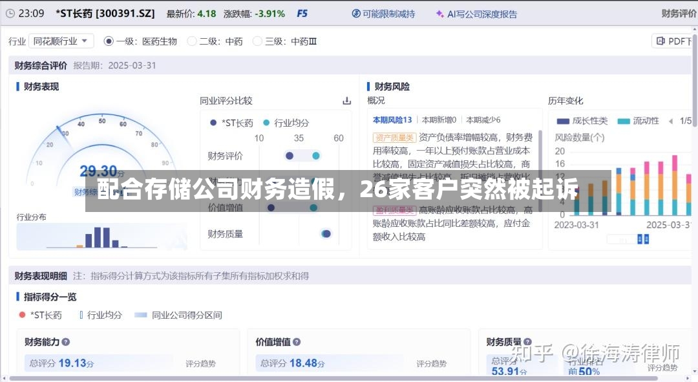The width and height of the screenshot is (698, 382).
Task: Click the F5 refresh label
Action: pyautogui.click(x=302, y=14)
